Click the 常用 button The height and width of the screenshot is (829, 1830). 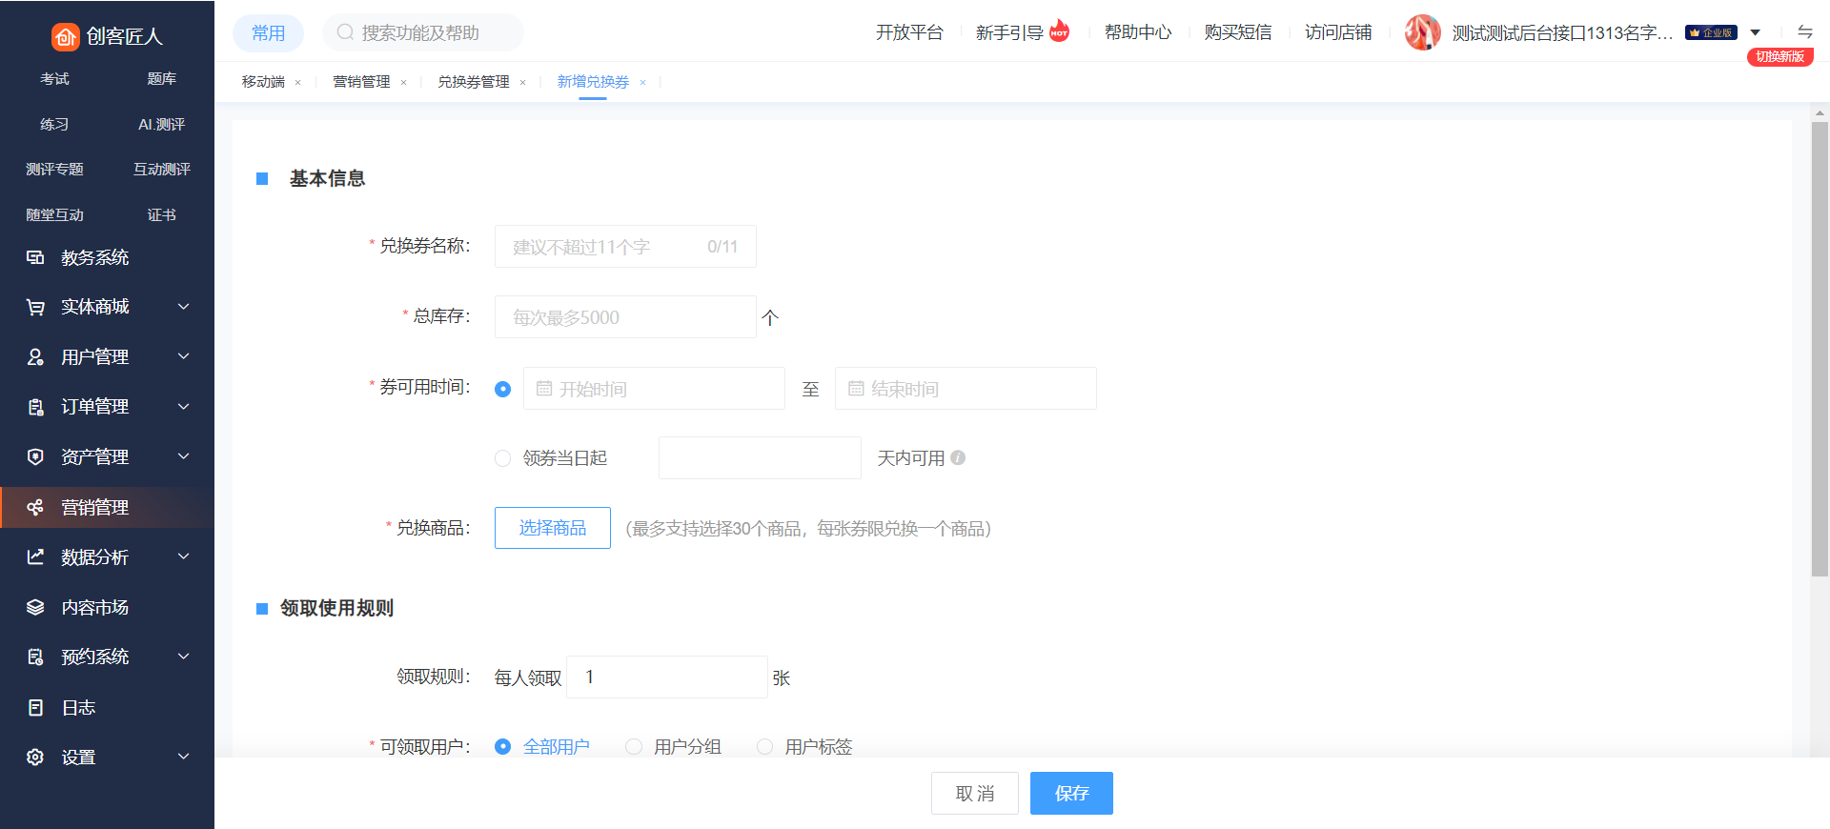[x=268, y=32]
